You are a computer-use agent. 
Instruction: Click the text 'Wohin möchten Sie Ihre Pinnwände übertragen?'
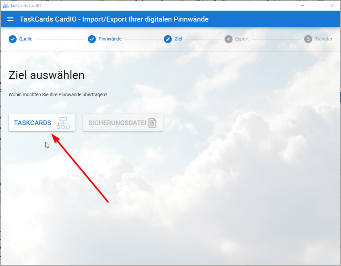tap(58, 95)
